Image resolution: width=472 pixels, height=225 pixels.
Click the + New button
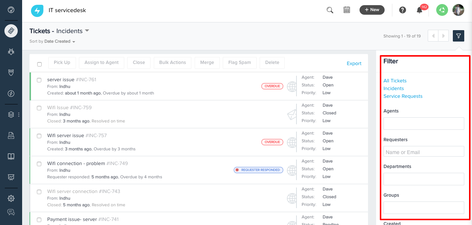tap(372, 10)
